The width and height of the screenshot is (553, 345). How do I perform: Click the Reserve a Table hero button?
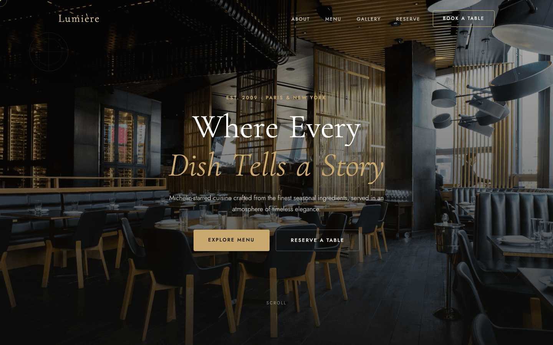(317, 240)
